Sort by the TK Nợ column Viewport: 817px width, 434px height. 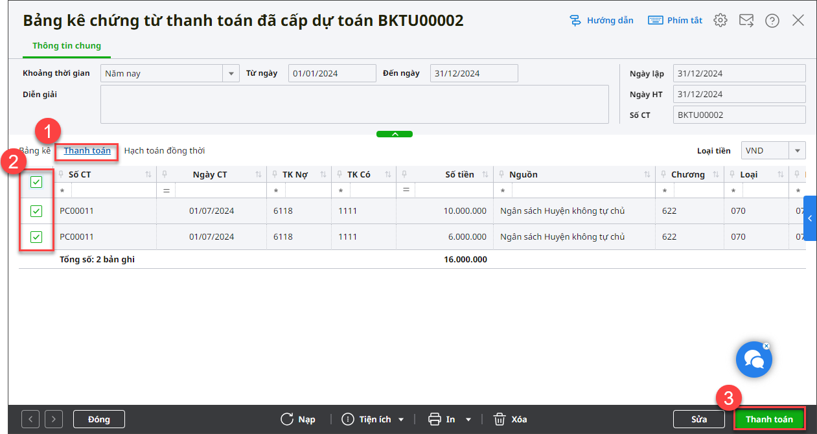pos(323,175)
